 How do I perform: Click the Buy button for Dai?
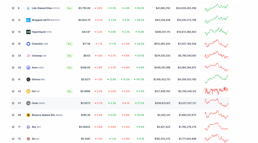(x=70, y=91)
